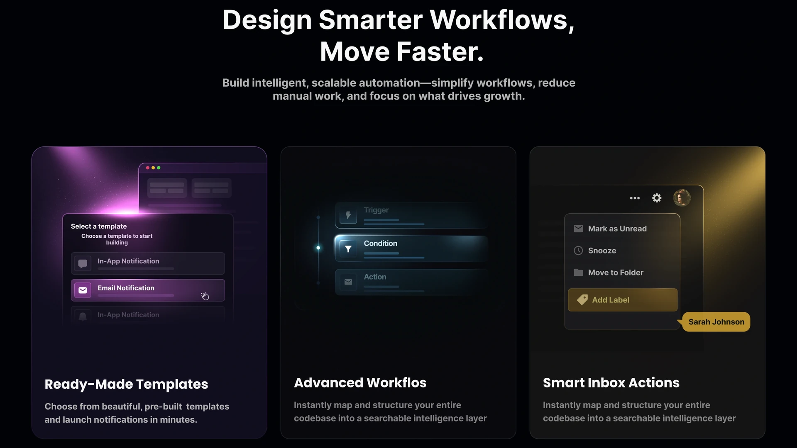Click the lightning bolt Trigger icon
The height and width of the screenshot is (448, 797).
348,215
